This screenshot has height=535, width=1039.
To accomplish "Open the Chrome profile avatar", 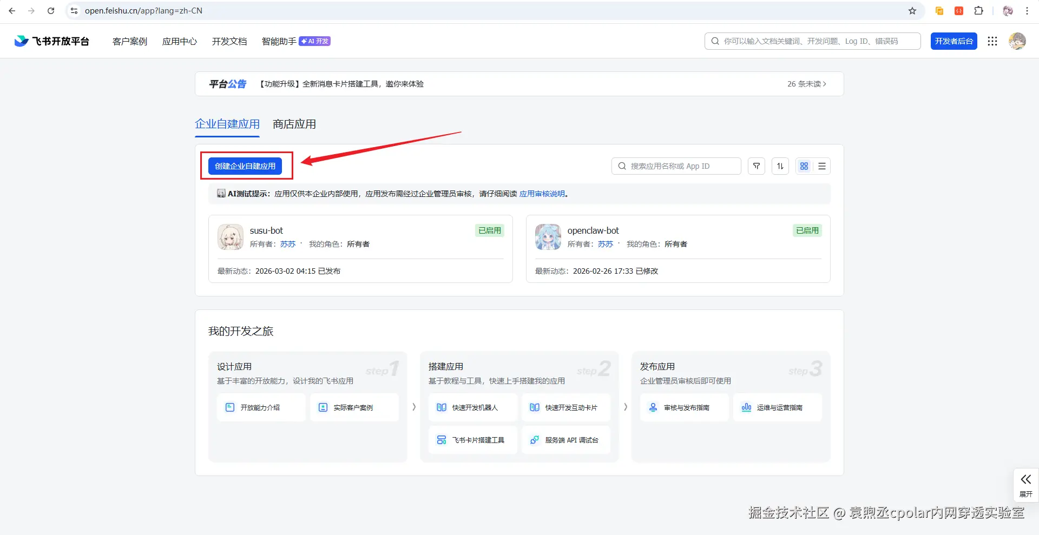I will 1008,11.
